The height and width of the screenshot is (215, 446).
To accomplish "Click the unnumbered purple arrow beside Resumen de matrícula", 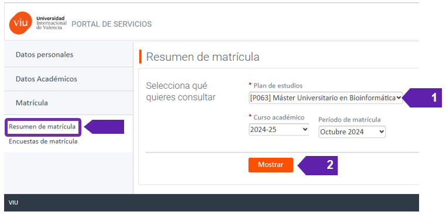I will (x=104, y=127).
